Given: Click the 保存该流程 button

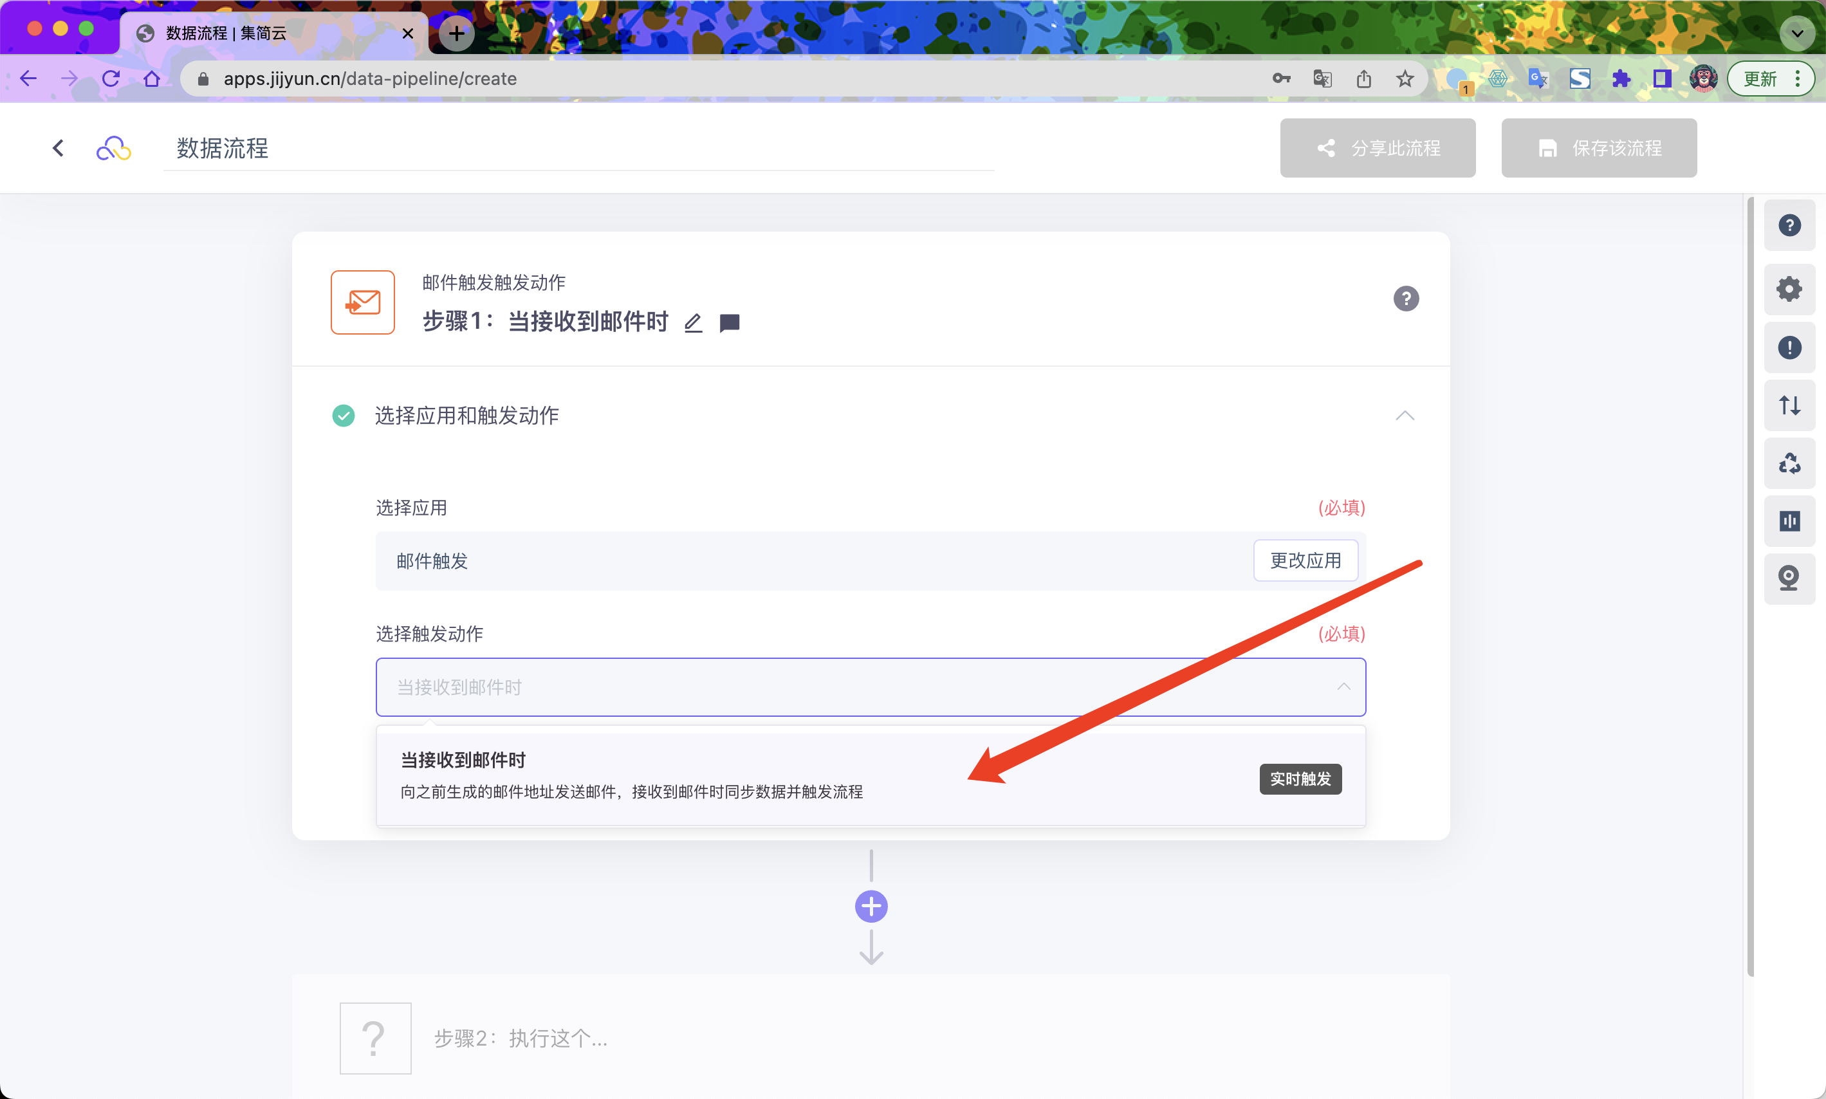Looking at the screenshot, I should [1599, 148].
